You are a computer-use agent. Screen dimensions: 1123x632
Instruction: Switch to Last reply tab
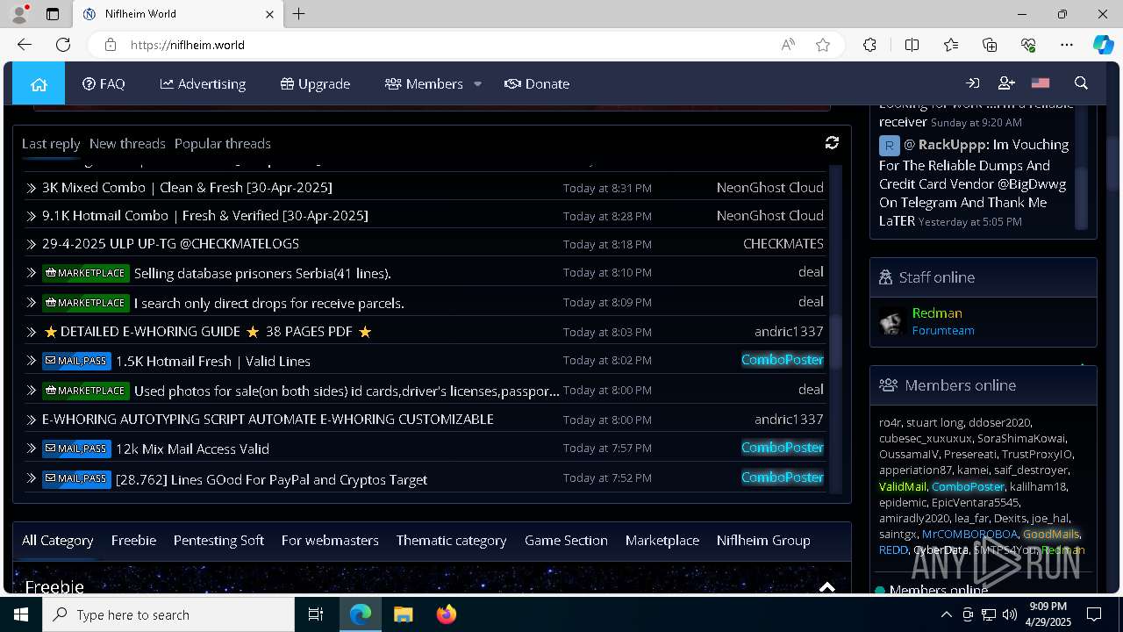pyautogui.click(x=51, y=143)
